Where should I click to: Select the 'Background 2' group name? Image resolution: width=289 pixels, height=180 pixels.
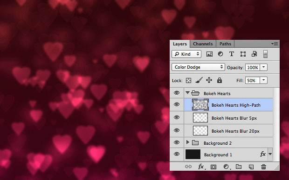pos(218,143)
